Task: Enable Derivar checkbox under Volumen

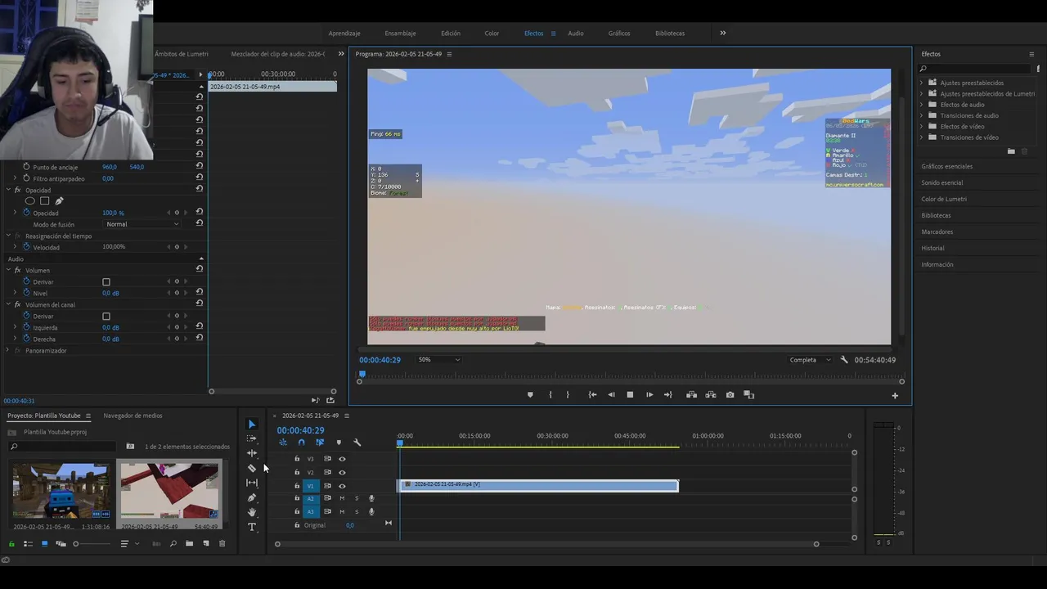Action: [106, 282]
